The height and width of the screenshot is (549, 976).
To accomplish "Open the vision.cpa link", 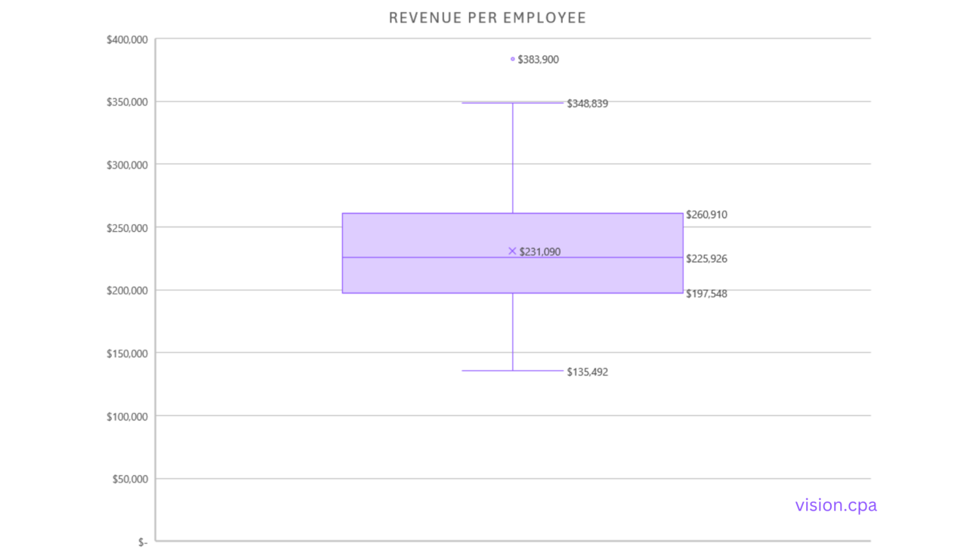I will click(x=835, y=505).
